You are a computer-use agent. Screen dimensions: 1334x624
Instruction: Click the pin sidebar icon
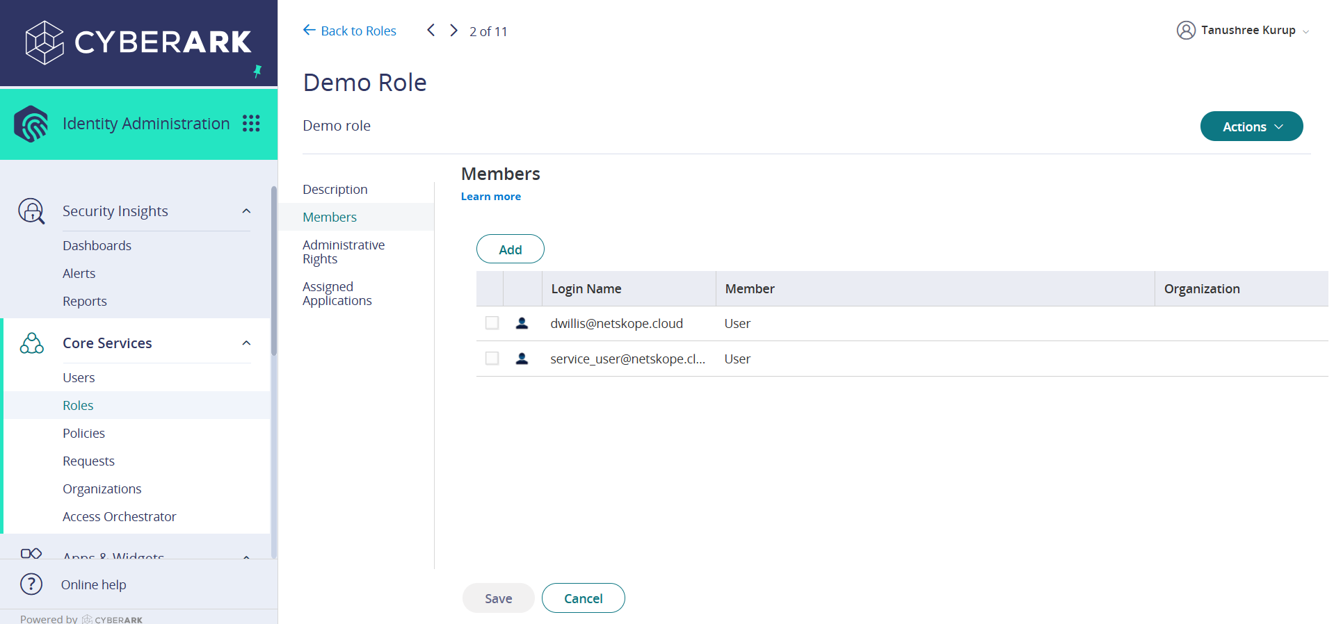(257, 71)
